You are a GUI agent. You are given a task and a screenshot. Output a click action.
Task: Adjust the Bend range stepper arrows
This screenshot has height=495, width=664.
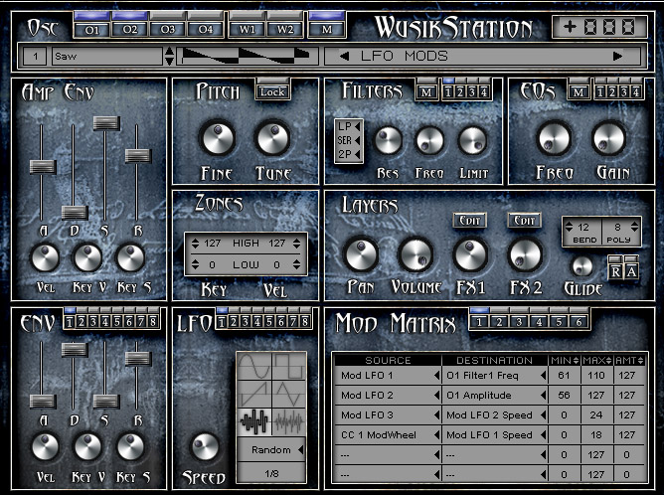[569, 227]
